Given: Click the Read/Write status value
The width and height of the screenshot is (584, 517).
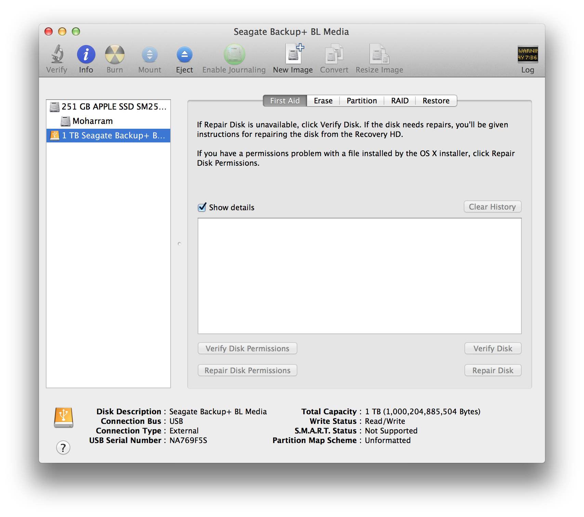Looking at the screenshot, I should (385, 421).
